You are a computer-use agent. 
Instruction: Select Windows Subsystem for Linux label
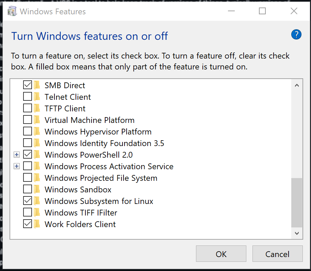pyautogui.click(x=99, y=201)
